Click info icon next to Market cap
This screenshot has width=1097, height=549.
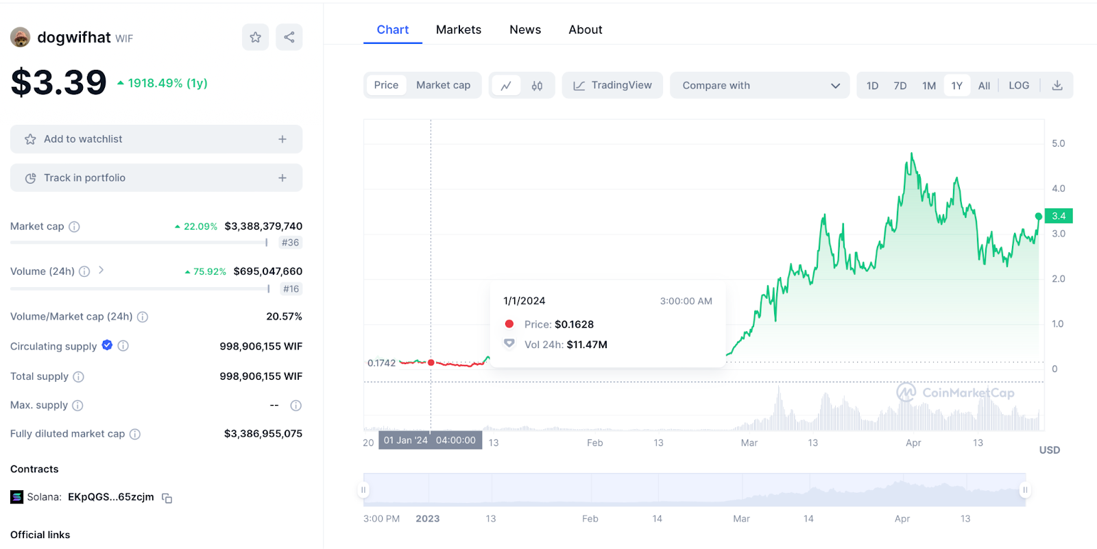(x=74, y=227)
